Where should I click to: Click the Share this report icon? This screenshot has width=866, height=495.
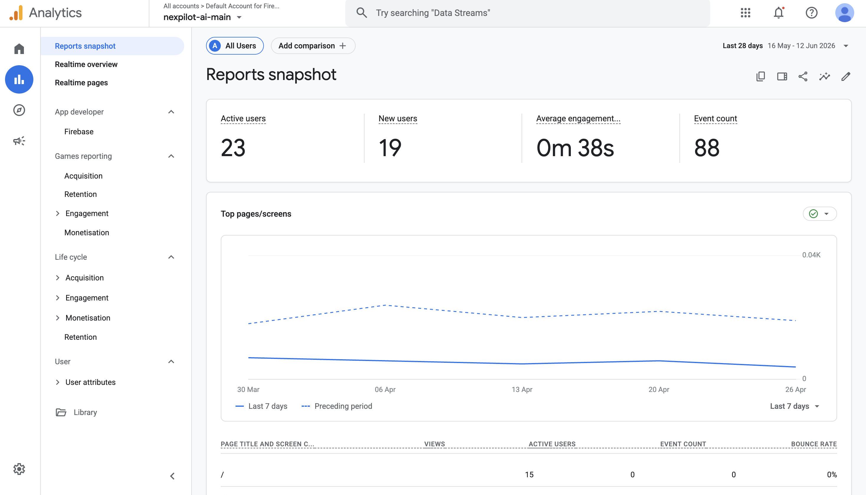803,76
